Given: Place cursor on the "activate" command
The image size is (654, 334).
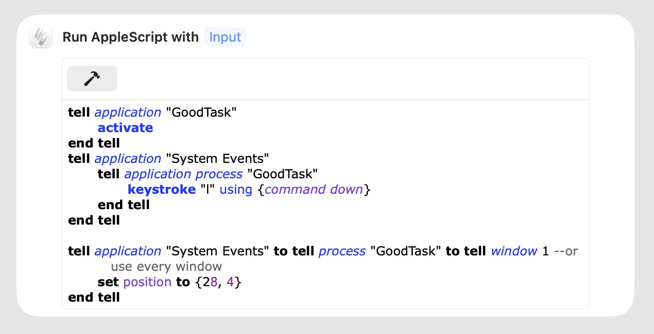Looking at the screenshot, I should (x=125, y=128).
